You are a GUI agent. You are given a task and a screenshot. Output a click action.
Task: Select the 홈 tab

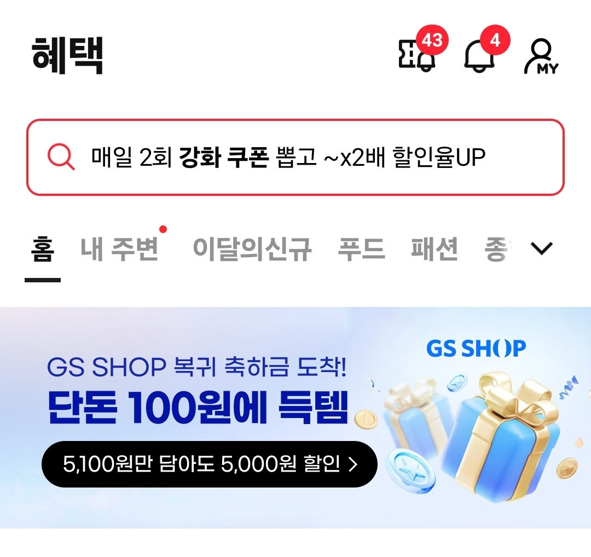tap(43, 249)
